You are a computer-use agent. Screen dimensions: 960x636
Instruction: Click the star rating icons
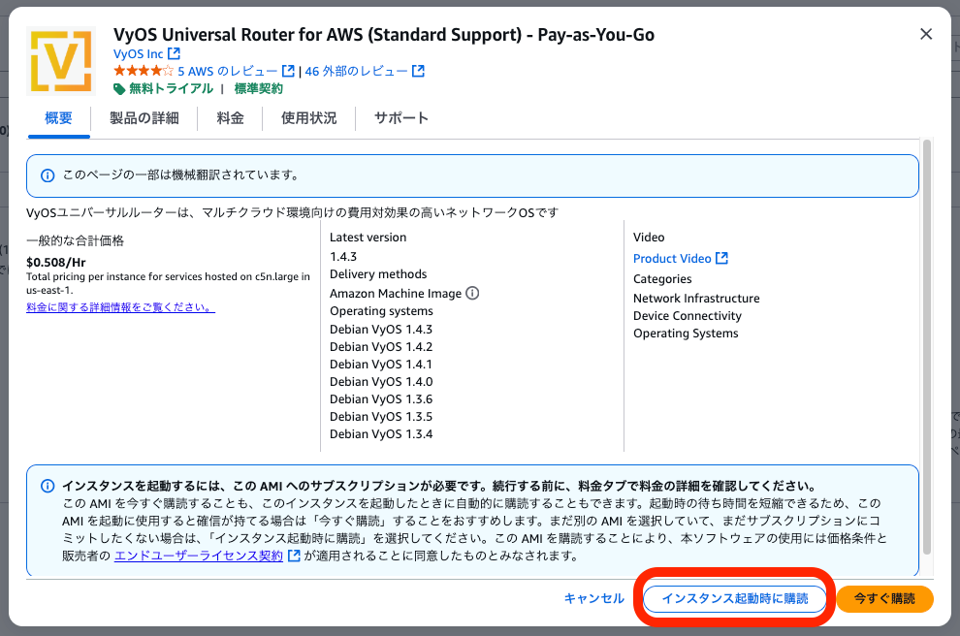pos(144,71)
